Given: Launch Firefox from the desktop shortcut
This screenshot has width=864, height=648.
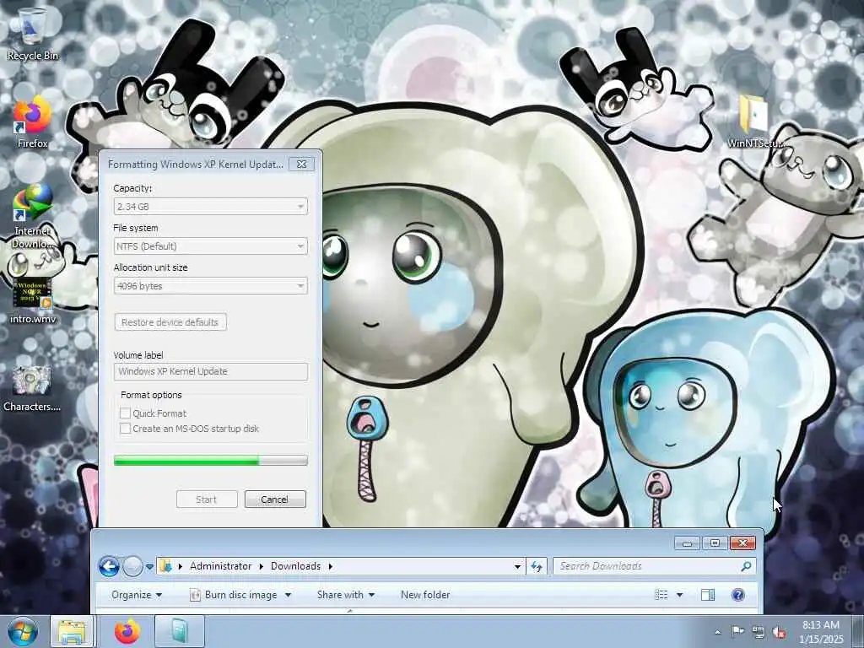Looking at the screenshot, I should tap(32, 121).
